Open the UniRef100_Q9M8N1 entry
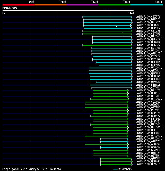Viewport: 165px width, 171px height. (x=148, y=158)
